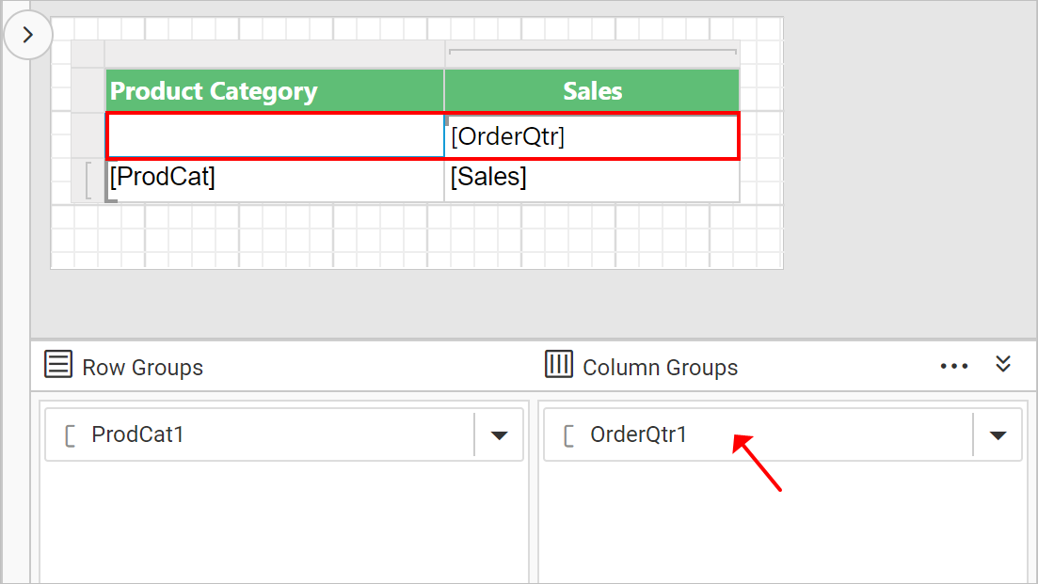Click the tablix corner handle
1038x584 pixels.
point(88,54)
